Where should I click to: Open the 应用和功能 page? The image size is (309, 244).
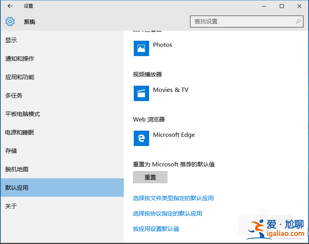pos(19,77)
